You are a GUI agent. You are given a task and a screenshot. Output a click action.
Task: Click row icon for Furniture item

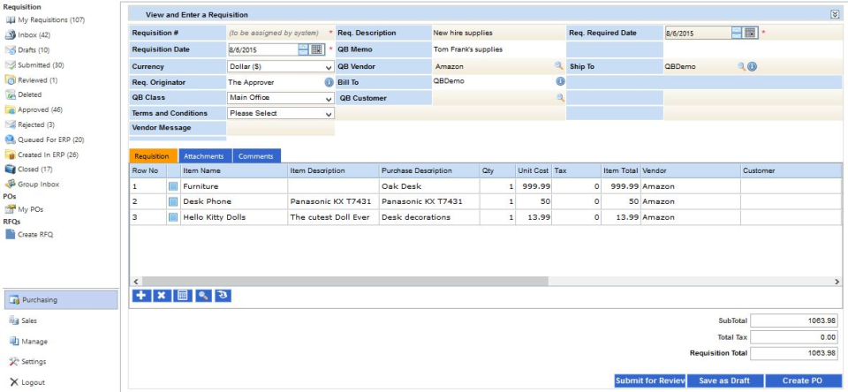pyautogui.click(x=173, y=186)
